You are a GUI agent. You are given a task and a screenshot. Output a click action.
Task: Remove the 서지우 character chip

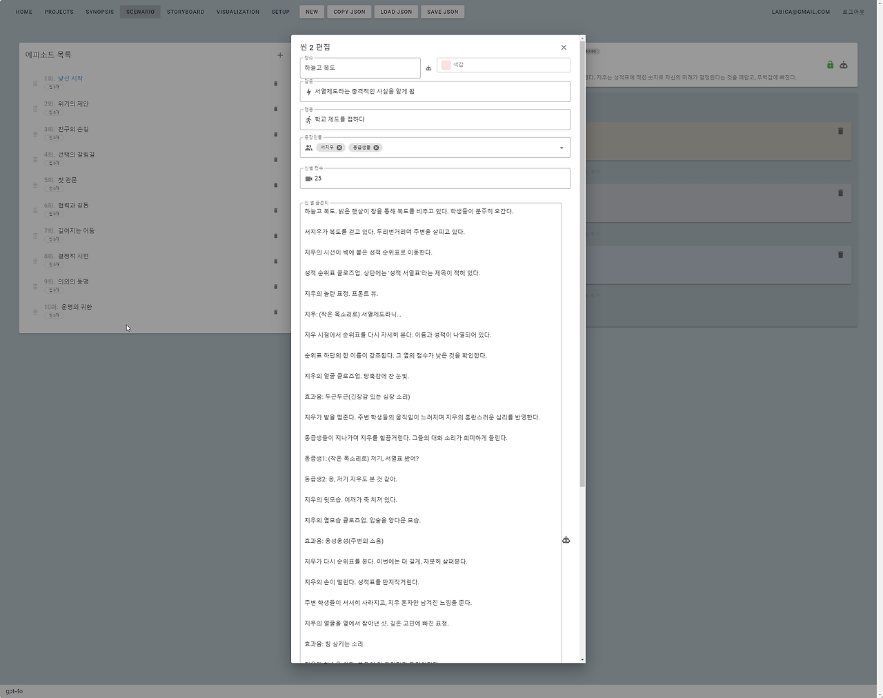point(339,148)
